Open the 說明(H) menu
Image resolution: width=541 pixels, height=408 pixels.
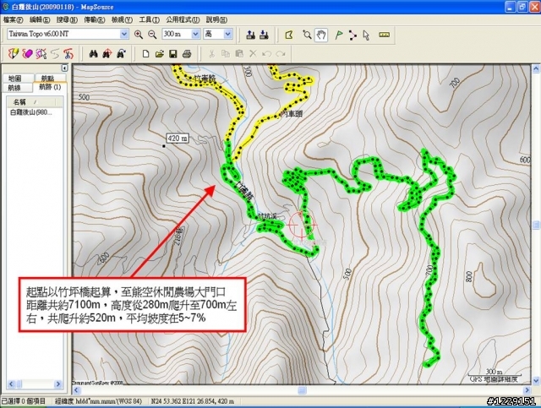coord(216,19)
